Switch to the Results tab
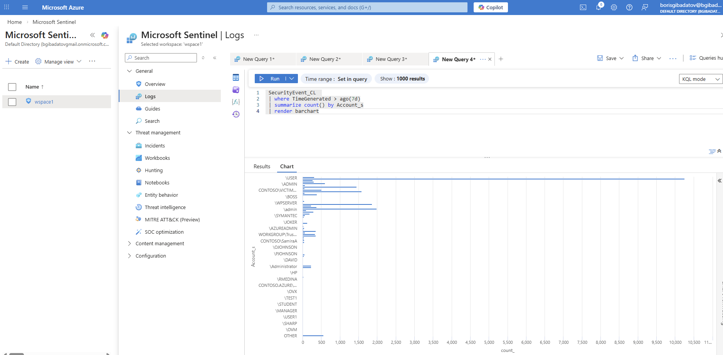The image size is (723, 355). pyautogui.click(x=262, y=166)
